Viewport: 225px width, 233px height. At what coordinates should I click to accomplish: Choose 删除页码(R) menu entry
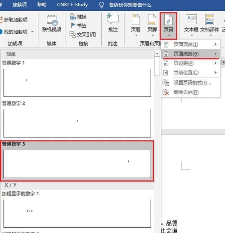(190, 92)
